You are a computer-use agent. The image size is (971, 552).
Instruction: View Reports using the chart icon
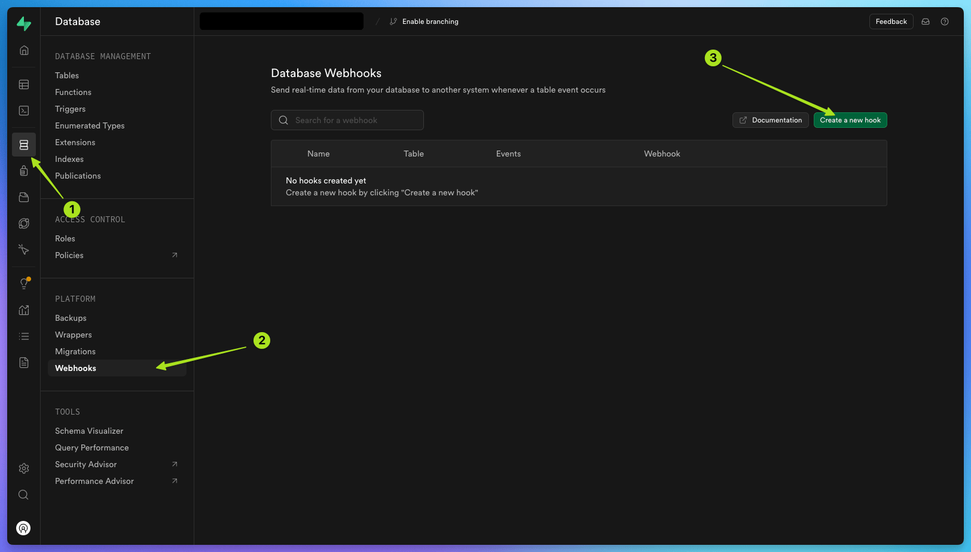click(24, 310)
